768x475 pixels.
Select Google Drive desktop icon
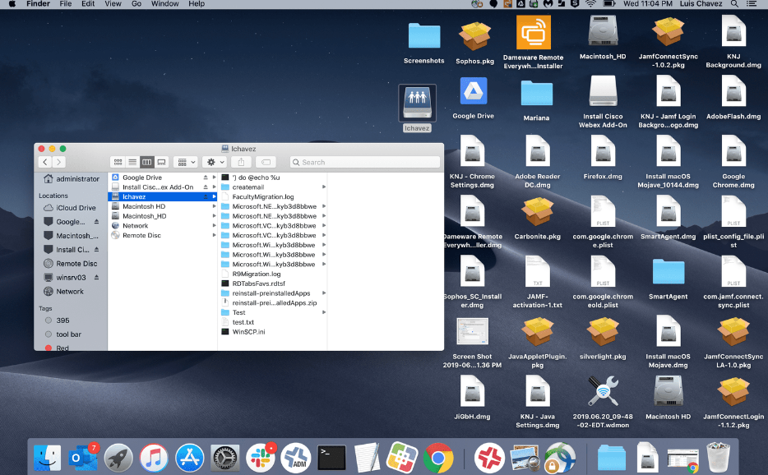[x=473, y=99]
